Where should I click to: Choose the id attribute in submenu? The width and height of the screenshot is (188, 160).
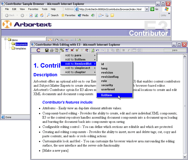pos(102,64)
